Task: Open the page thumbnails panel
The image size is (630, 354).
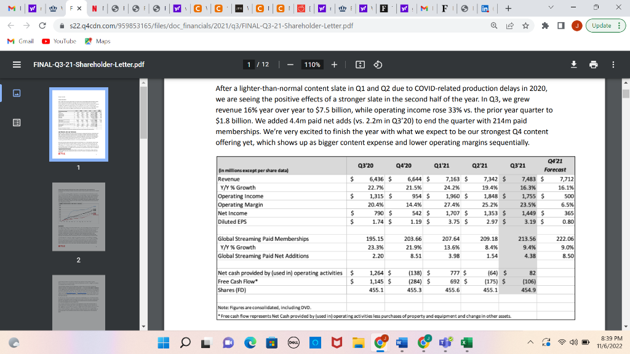Action: point(15,92)
